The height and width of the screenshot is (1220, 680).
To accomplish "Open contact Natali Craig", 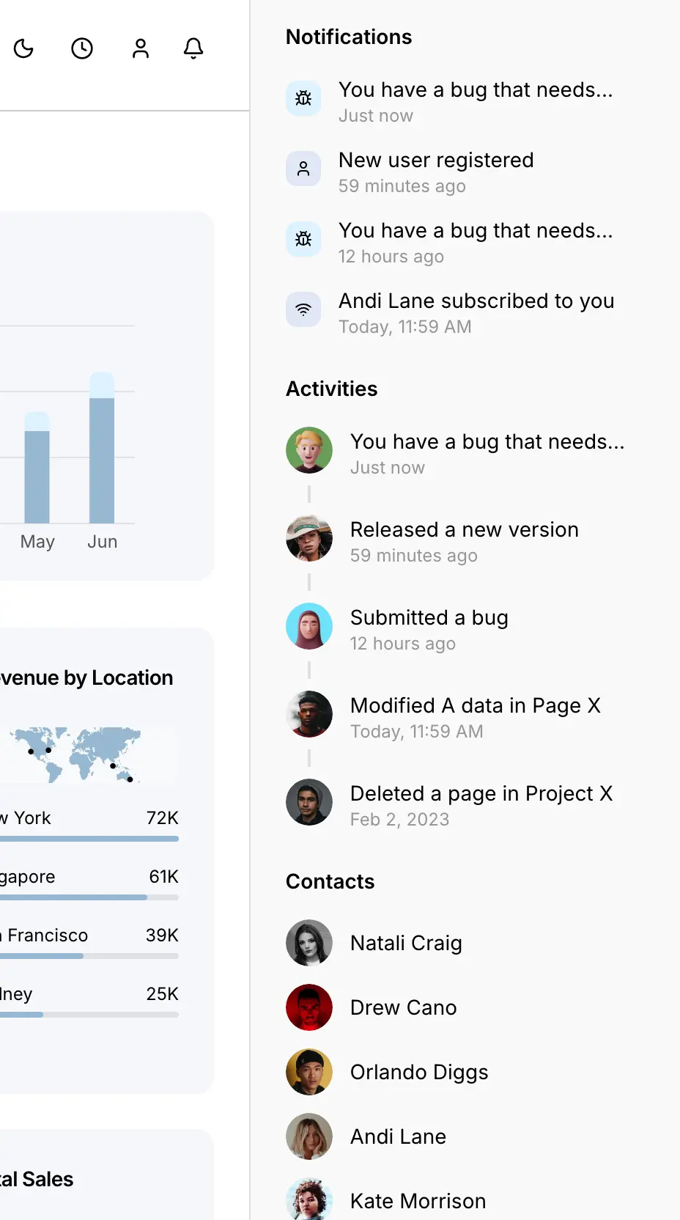I will (x=406, y=943).
